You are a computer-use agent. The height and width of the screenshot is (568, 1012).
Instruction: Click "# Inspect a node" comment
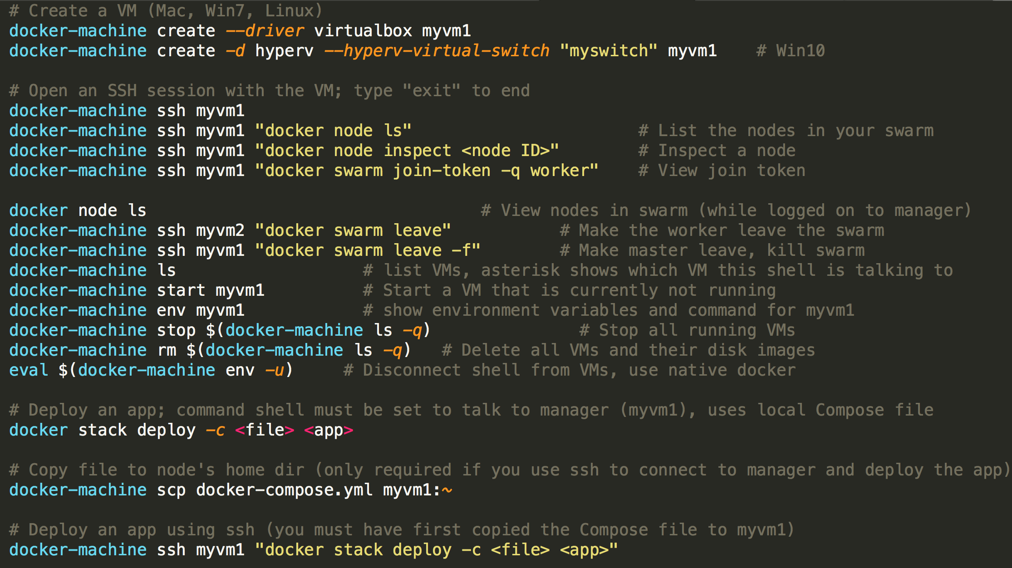[717, 151]
